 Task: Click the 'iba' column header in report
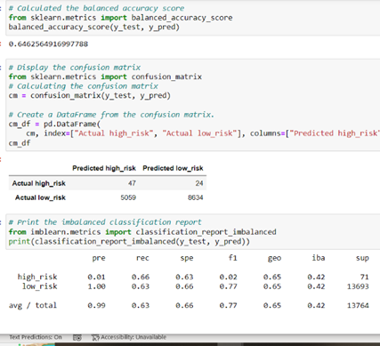[x=319, y=258]
